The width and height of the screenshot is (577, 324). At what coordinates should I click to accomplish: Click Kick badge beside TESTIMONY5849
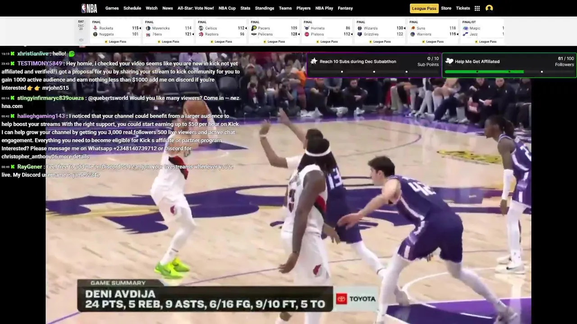tap(13, 63)
